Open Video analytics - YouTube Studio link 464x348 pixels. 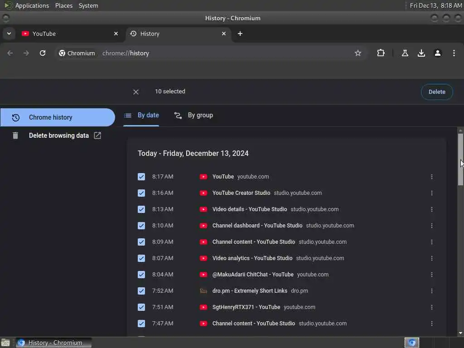click(252, 258)
